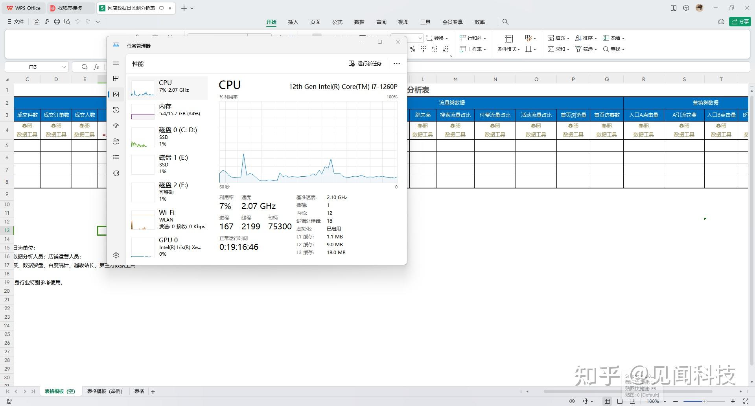Open the 筛选 filter dropdown
This screenshot has width=755, height=406.
[586, 49]
